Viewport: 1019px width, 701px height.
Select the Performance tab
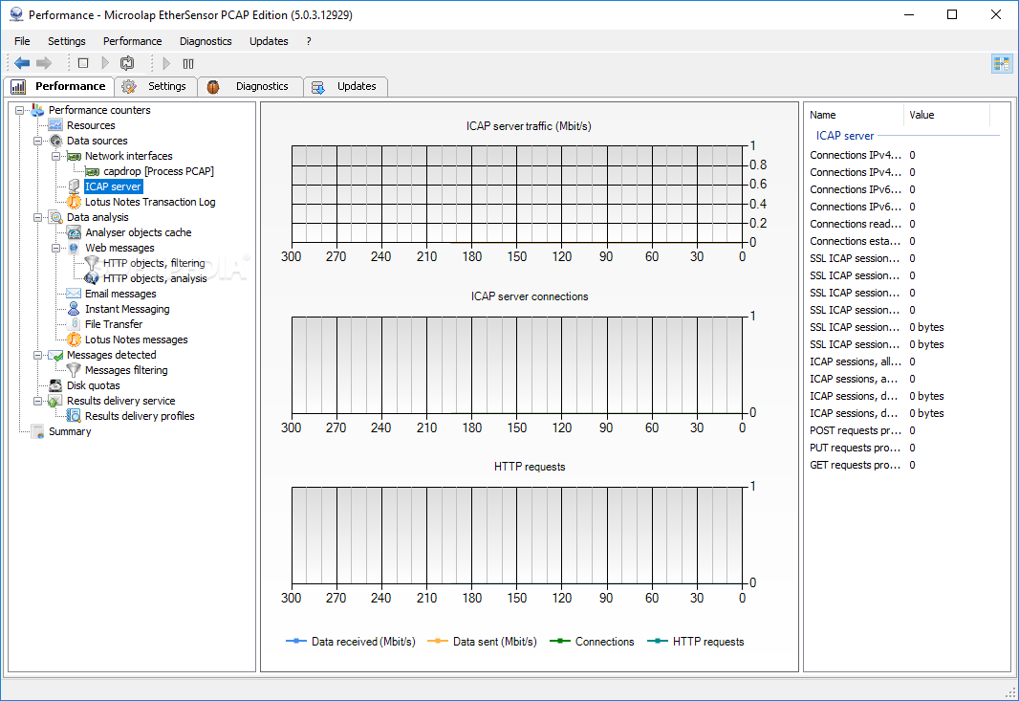[x=58, y=86]
